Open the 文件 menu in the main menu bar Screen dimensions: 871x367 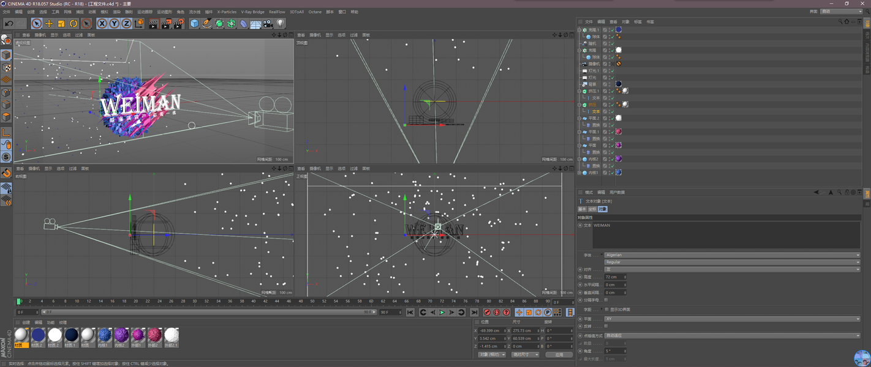pyautogui.click(x=6, y=12)
